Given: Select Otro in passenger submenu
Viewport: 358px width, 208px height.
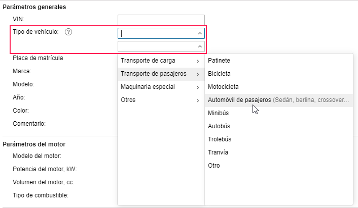Looking at the screenshot, I should pos(214,166).
